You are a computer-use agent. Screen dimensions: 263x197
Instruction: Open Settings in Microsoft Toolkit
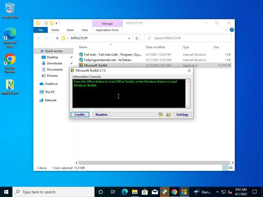pos(182,115)
